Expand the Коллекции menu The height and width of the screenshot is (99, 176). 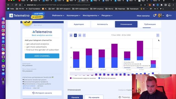73,15
